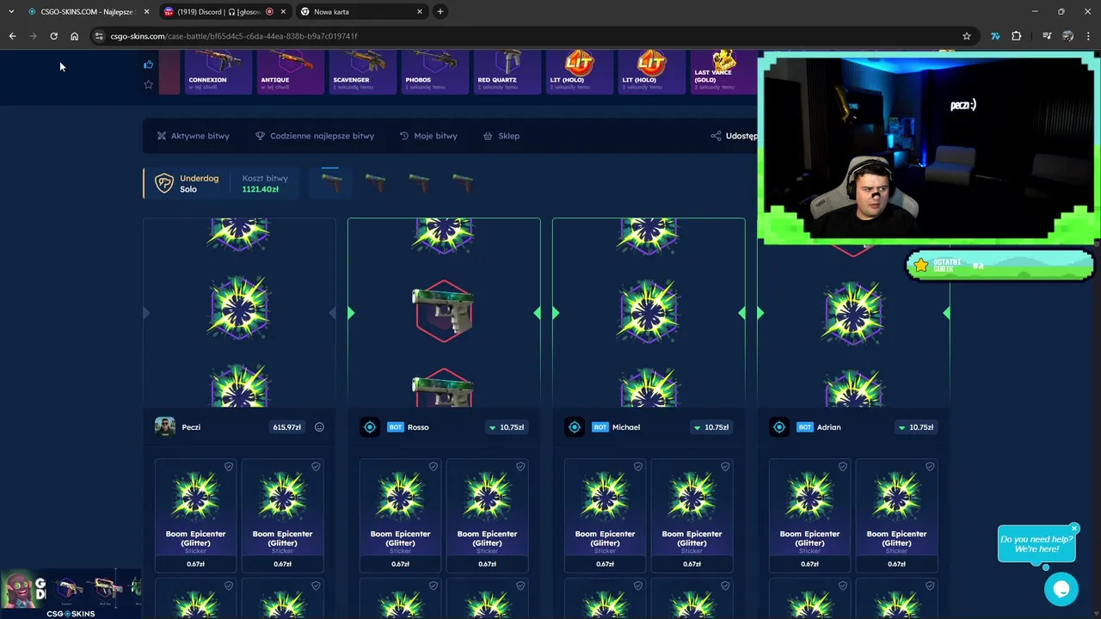Viewport: 1101px width, 619px height.
Task: Go back to the previous page
Action: point(12,36)
